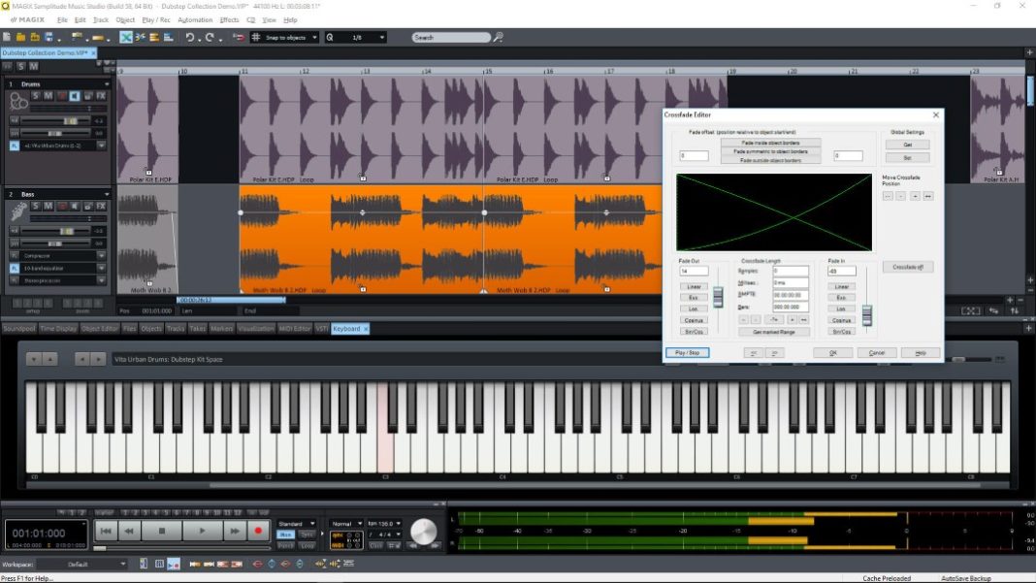Select Cosinus curve under Fade Out

point(694,320)
